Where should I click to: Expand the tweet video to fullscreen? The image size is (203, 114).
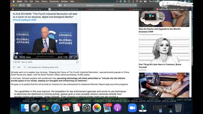(x=75, y=57)
